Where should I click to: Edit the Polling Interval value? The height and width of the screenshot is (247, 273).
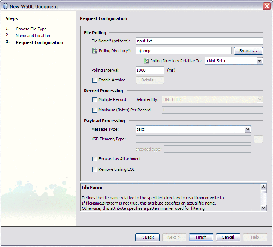pos(150,70)
